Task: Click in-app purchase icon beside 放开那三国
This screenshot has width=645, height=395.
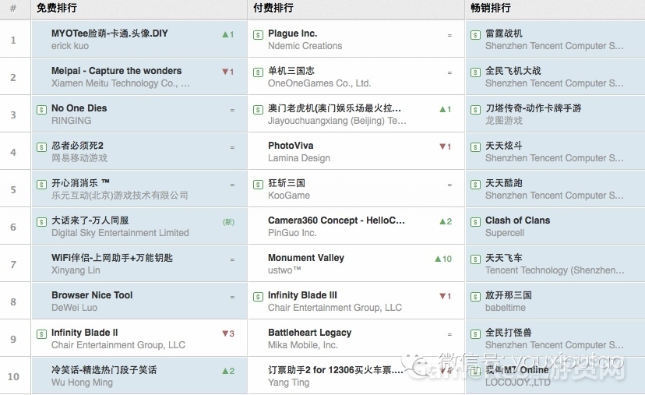Action: coord(475,297)
